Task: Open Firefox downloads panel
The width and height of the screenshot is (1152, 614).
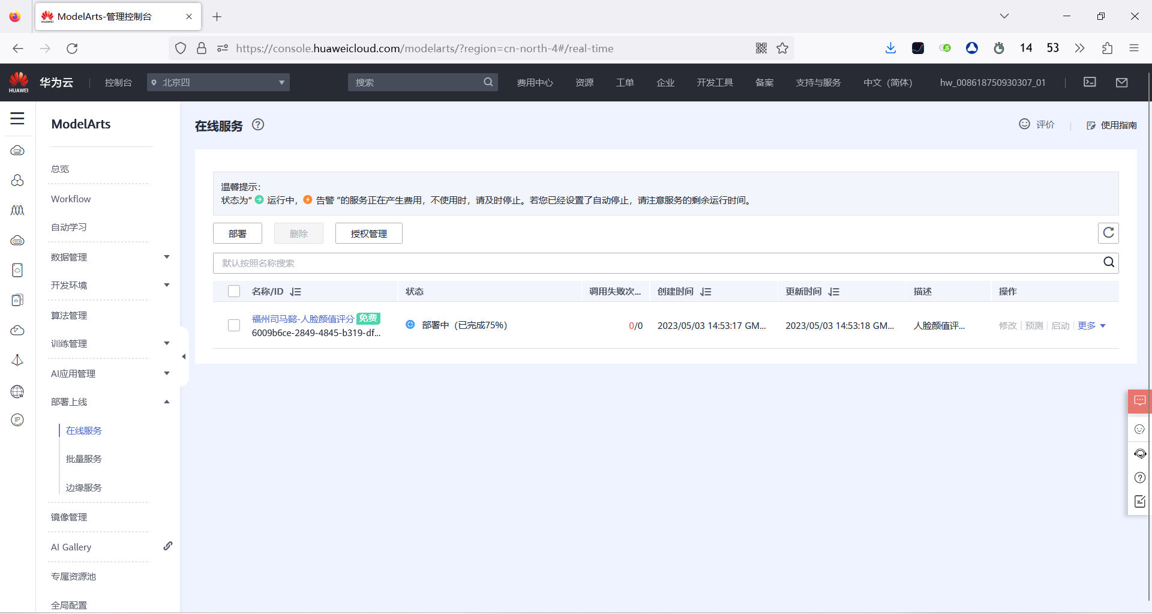Action: pyautogui.click(x=890, y=48)
